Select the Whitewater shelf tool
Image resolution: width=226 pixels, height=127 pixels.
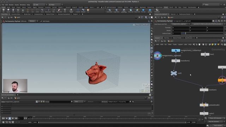point(157,11)
